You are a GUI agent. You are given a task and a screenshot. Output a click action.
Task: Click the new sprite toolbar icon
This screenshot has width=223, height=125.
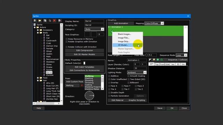pyautogui.click(x=35, y=20)
